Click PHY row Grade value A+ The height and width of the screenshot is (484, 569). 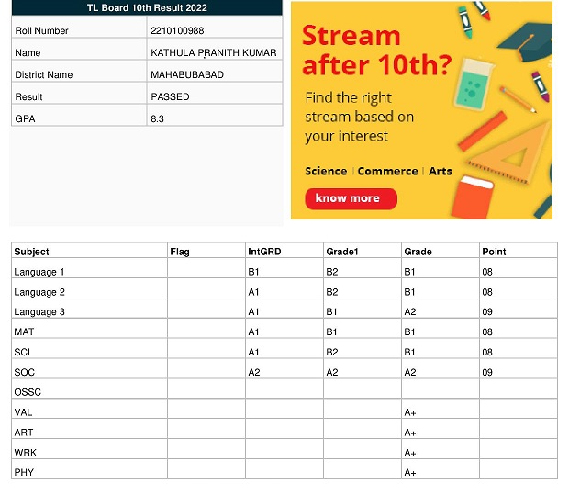[410, 473]
